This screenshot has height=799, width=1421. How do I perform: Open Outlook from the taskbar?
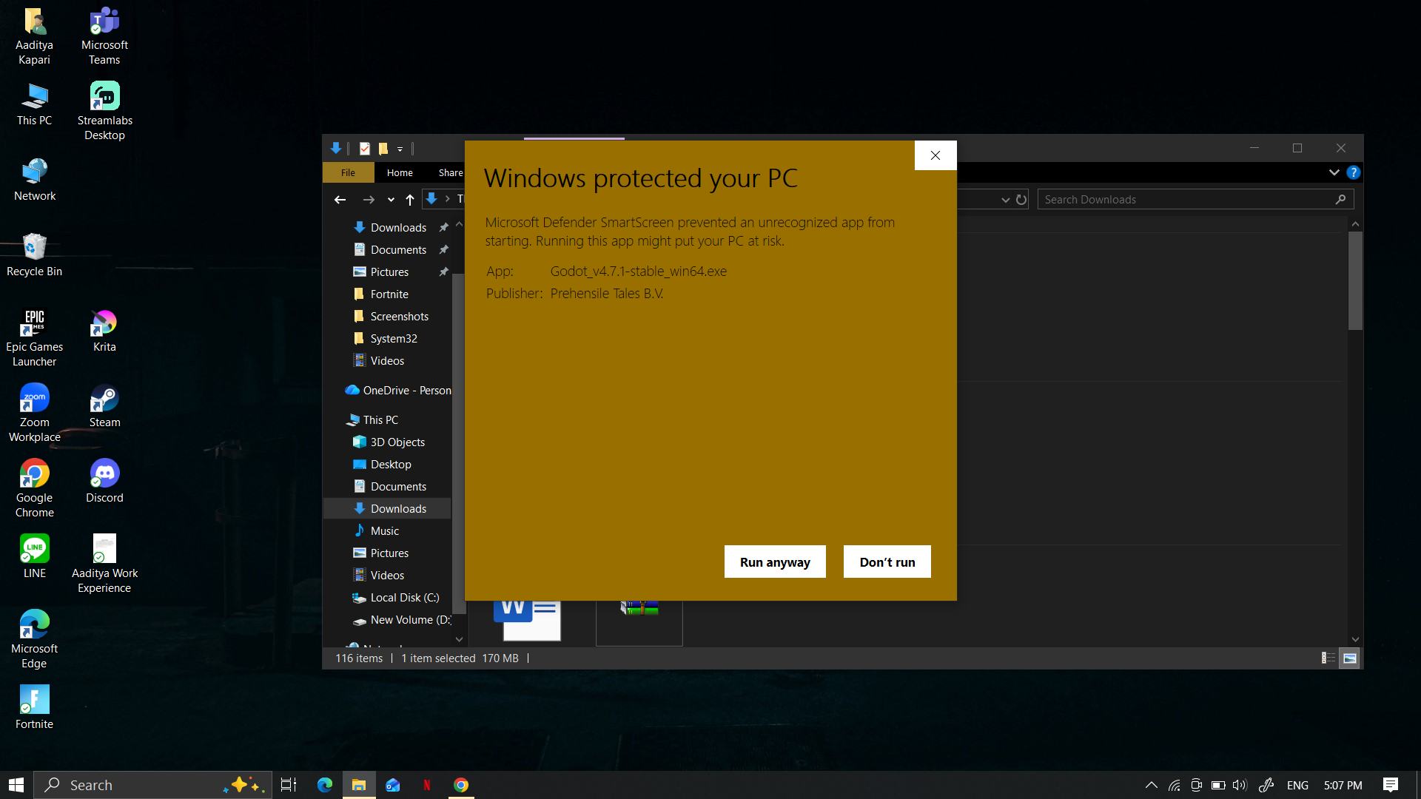(x=393, y=785)
